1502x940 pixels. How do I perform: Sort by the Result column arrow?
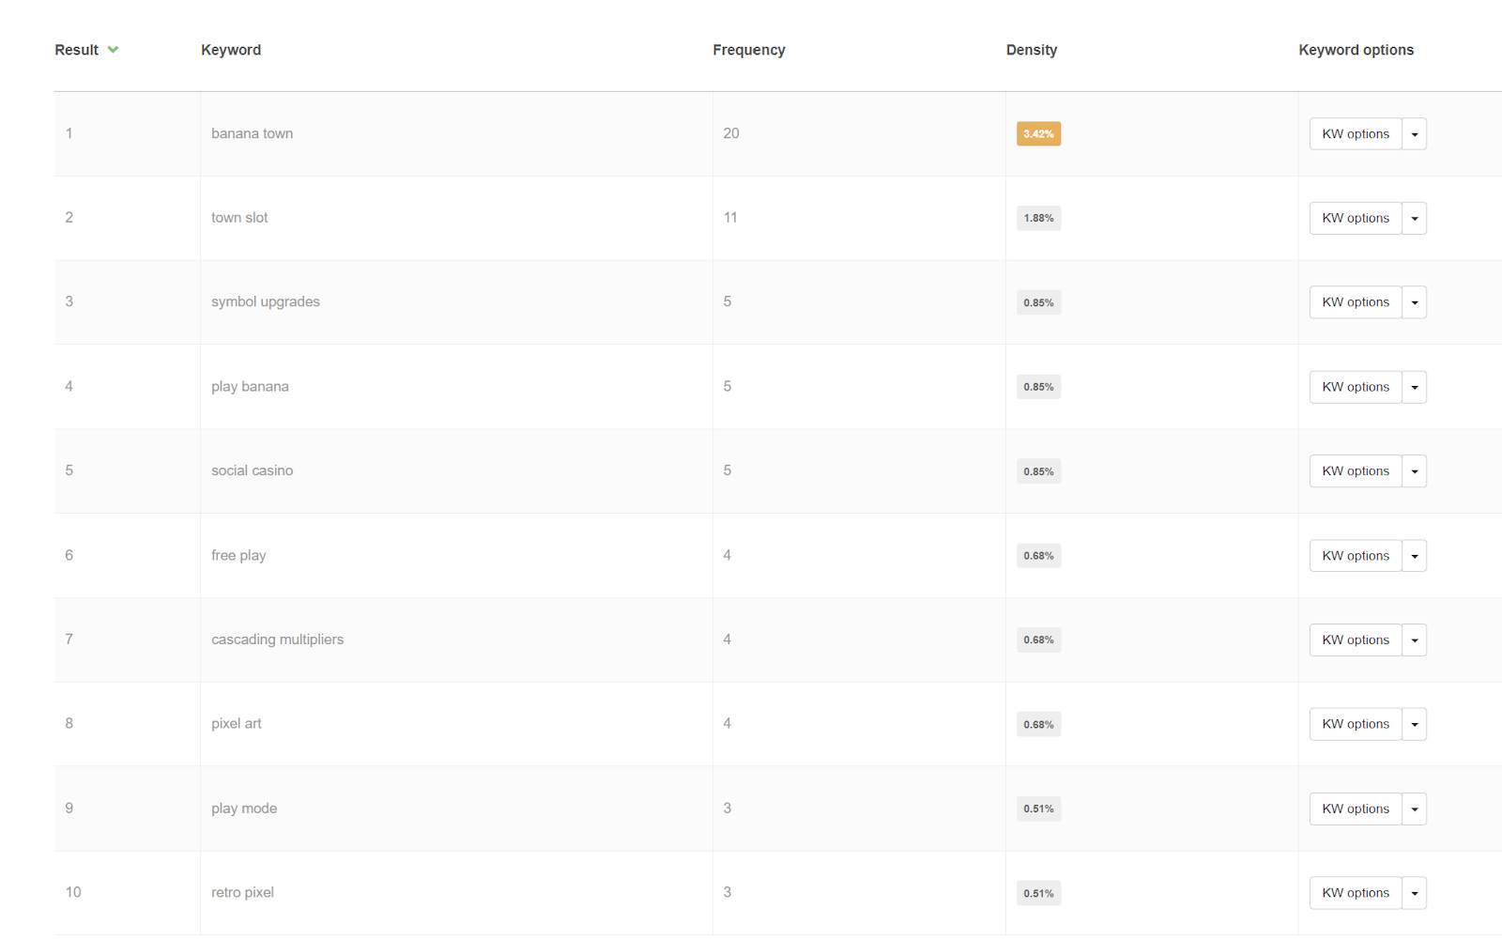point(113,50)
